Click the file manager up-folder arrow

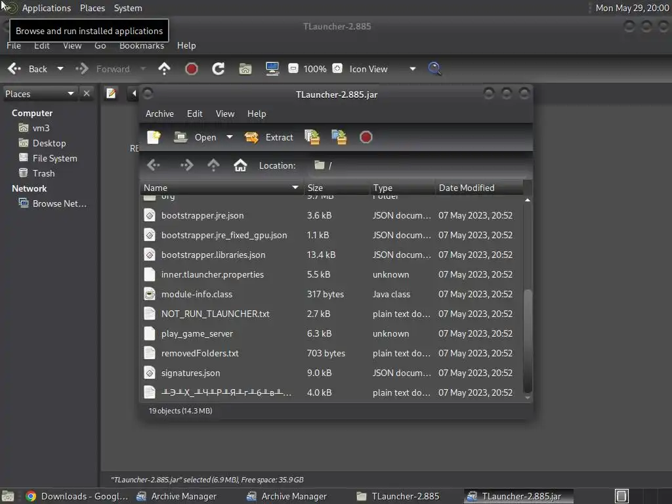164,68
